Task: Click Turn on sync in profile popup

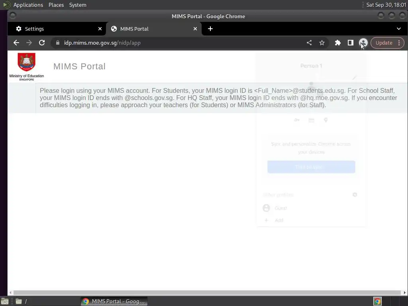Action: click(311, 167)
